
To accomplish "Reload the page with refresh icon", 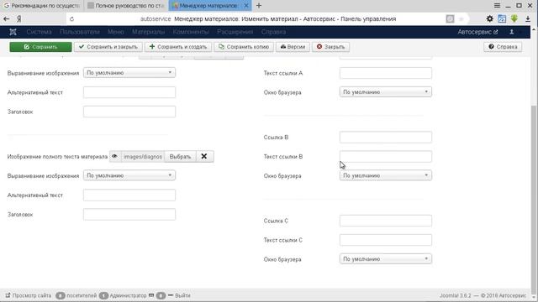I will pos(71,18).
